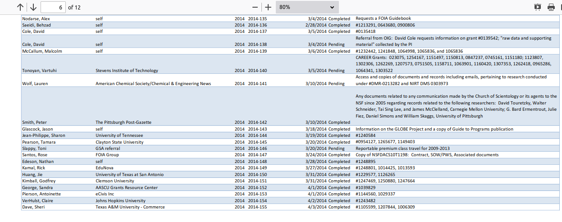
Task: Click The Pittsburgh Post-Gazette cell
Action: pos(123,122)
